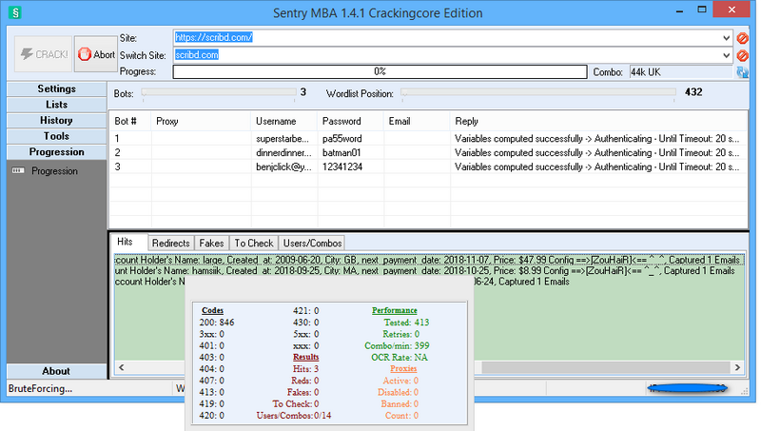Select bot row with username superstarbe...
This screenshot has height=431, width=761.
(428, 139)
